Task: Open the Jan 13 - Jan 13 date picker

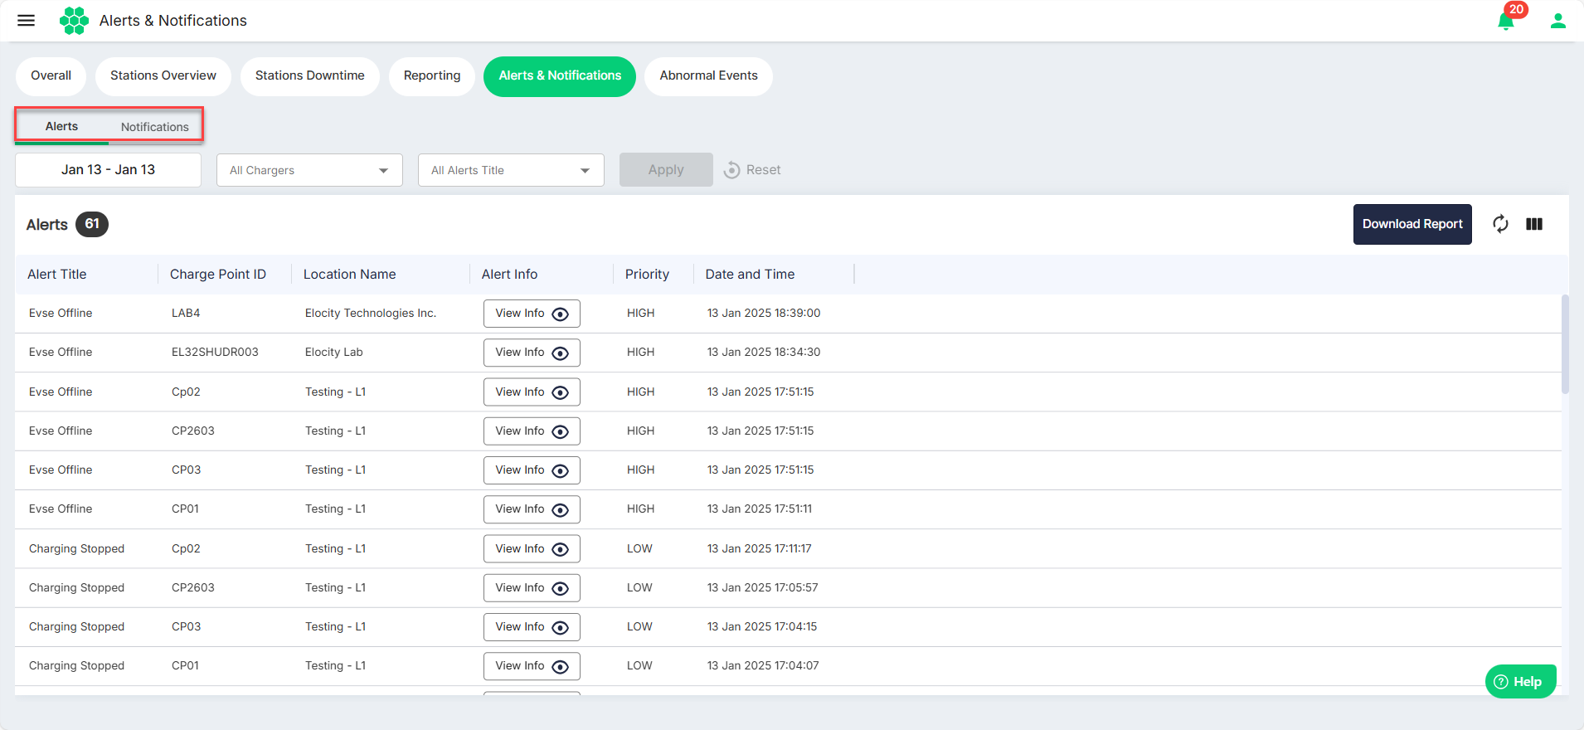Action: click(x=108, y=169)
